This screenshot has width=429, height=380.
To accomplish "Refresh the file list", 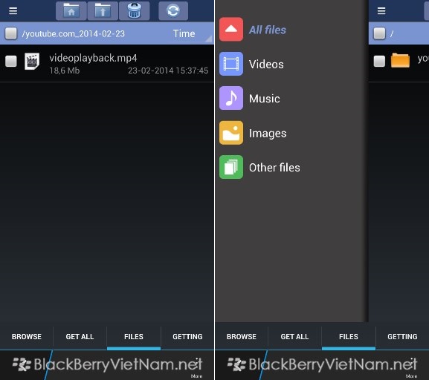I will pyautogui.click(x=173, y=11).
